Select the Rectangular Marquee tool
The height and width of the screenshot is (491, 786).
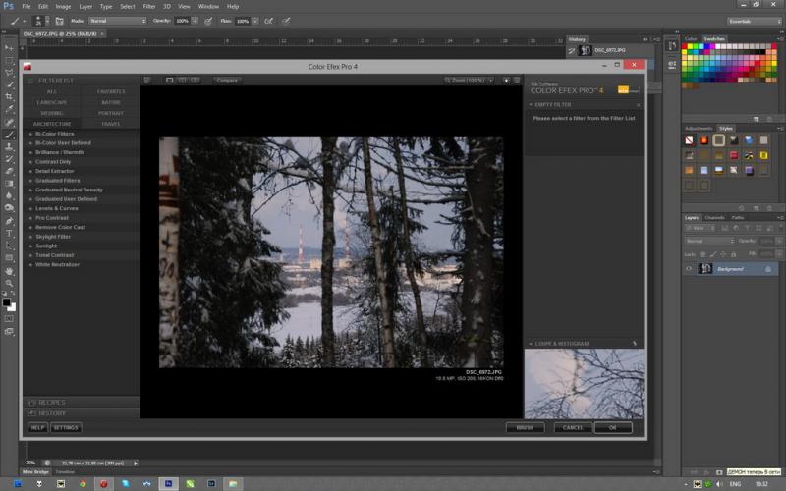[x=9, y=61]
